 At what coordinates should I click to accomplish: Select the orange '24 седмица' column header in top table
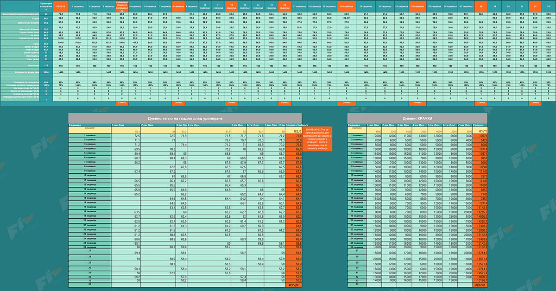tap(417, 7)
